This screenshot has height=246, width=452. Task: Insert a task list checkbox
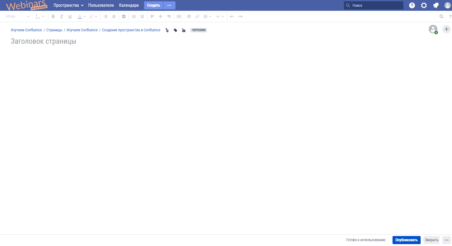(x=124, y=16)
